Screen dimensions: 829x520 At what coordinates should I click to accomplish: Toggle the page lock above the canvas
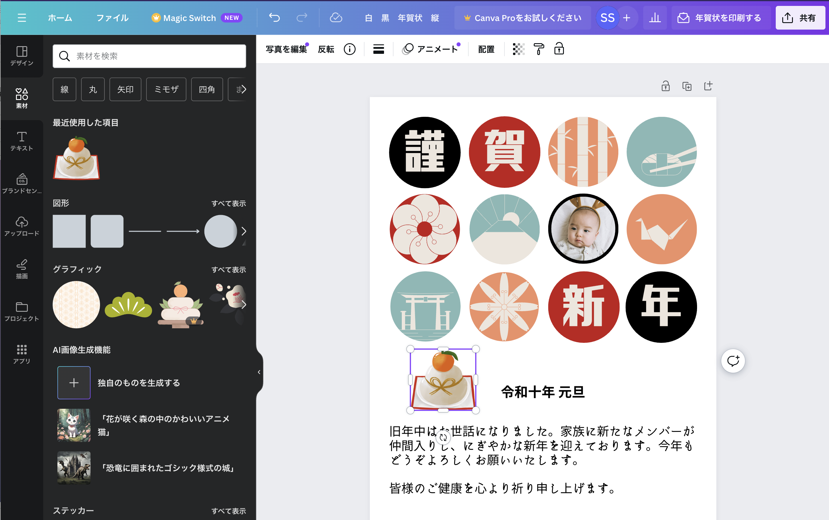pos(665,86)
